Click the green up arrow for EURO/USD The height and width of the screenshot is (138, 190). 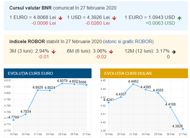180,18
